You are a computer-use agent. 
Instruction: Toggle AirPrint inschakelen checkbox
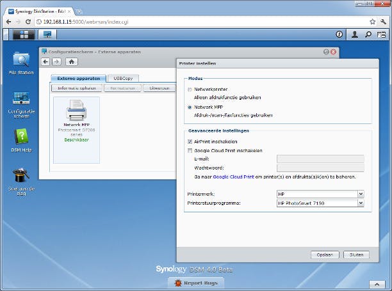(190, 142)
